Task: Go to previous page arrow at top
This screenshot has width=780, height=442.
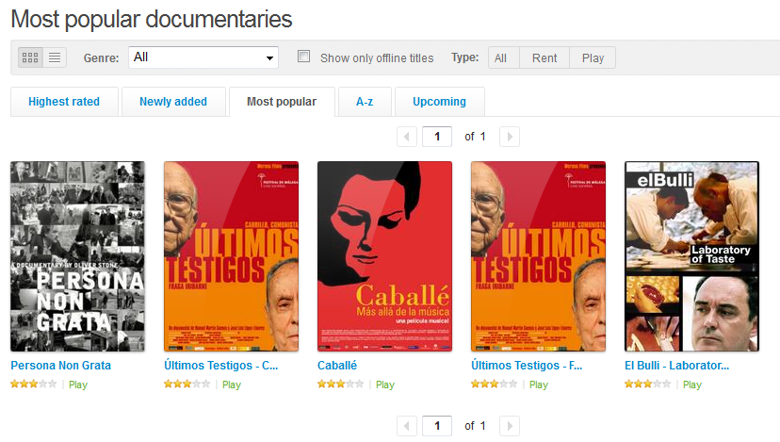Action: click(x=407, y=137)
